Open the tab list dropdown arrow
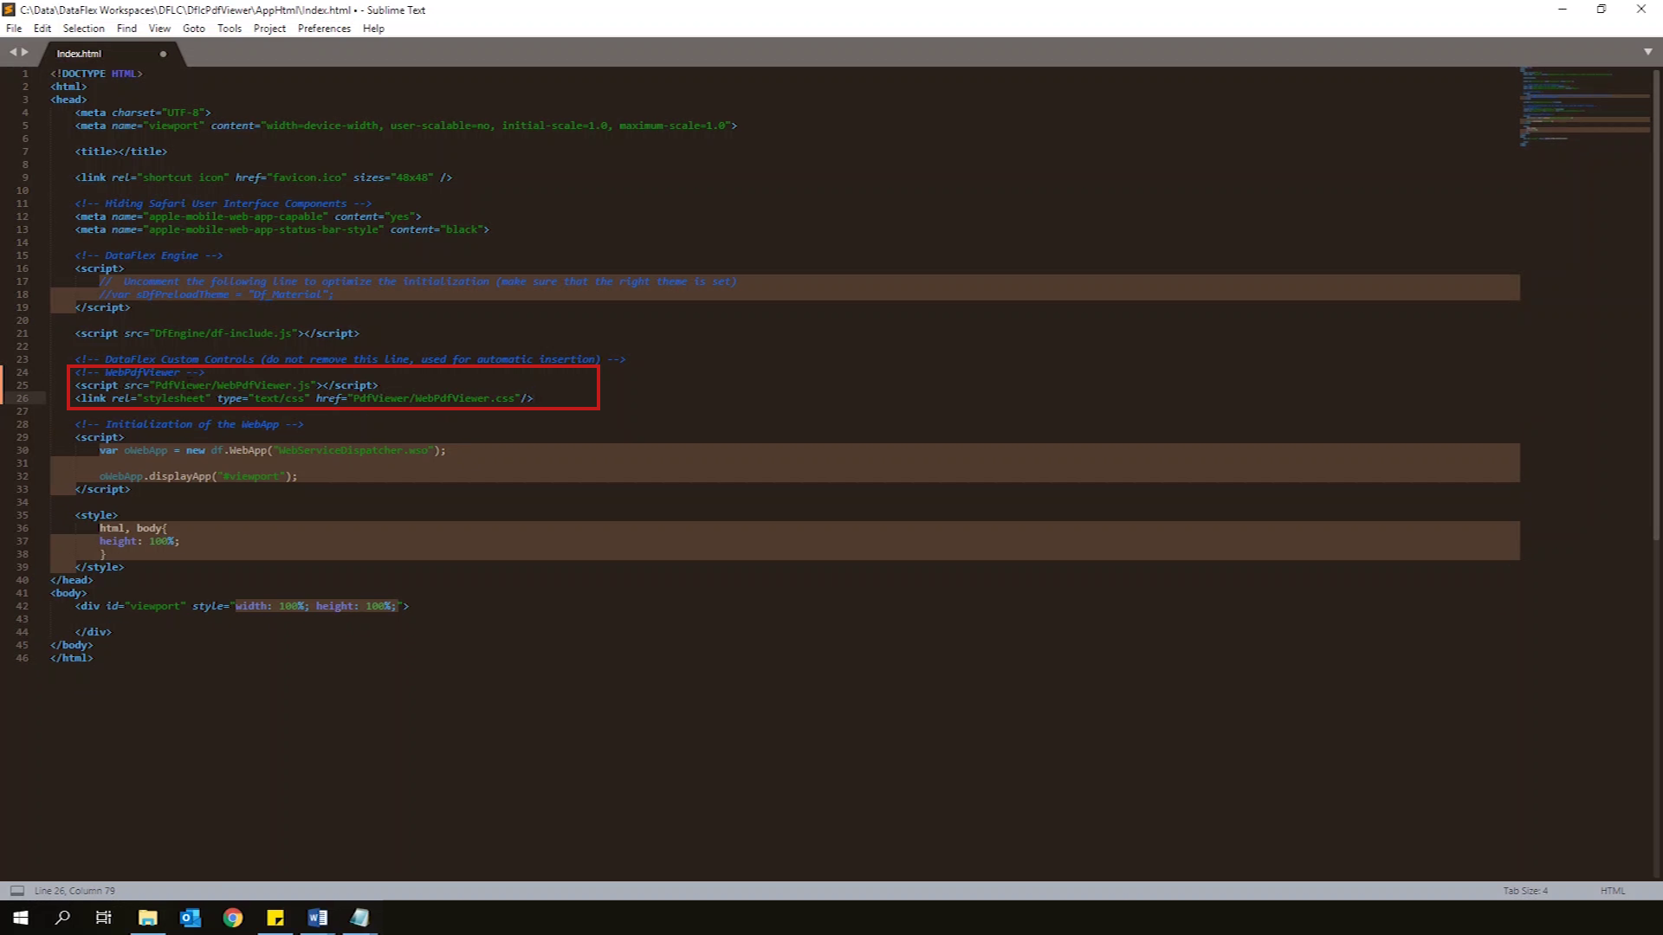 coord(1647,52)
